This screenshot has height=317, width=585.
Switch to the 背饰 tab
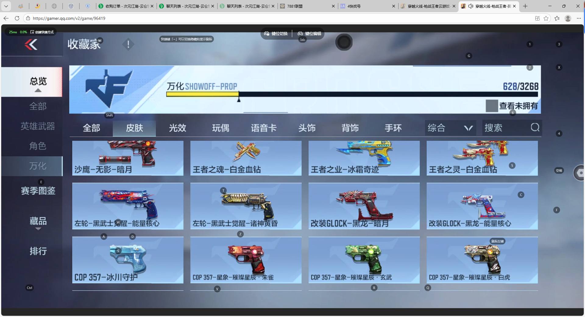pyautogui.click(x=350, y=128)
